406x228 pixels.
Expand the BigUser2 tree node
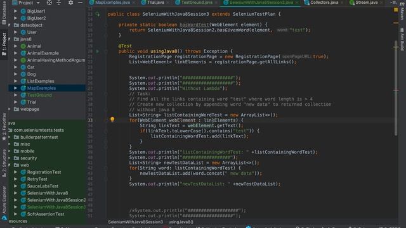click(x=15, y=18)
